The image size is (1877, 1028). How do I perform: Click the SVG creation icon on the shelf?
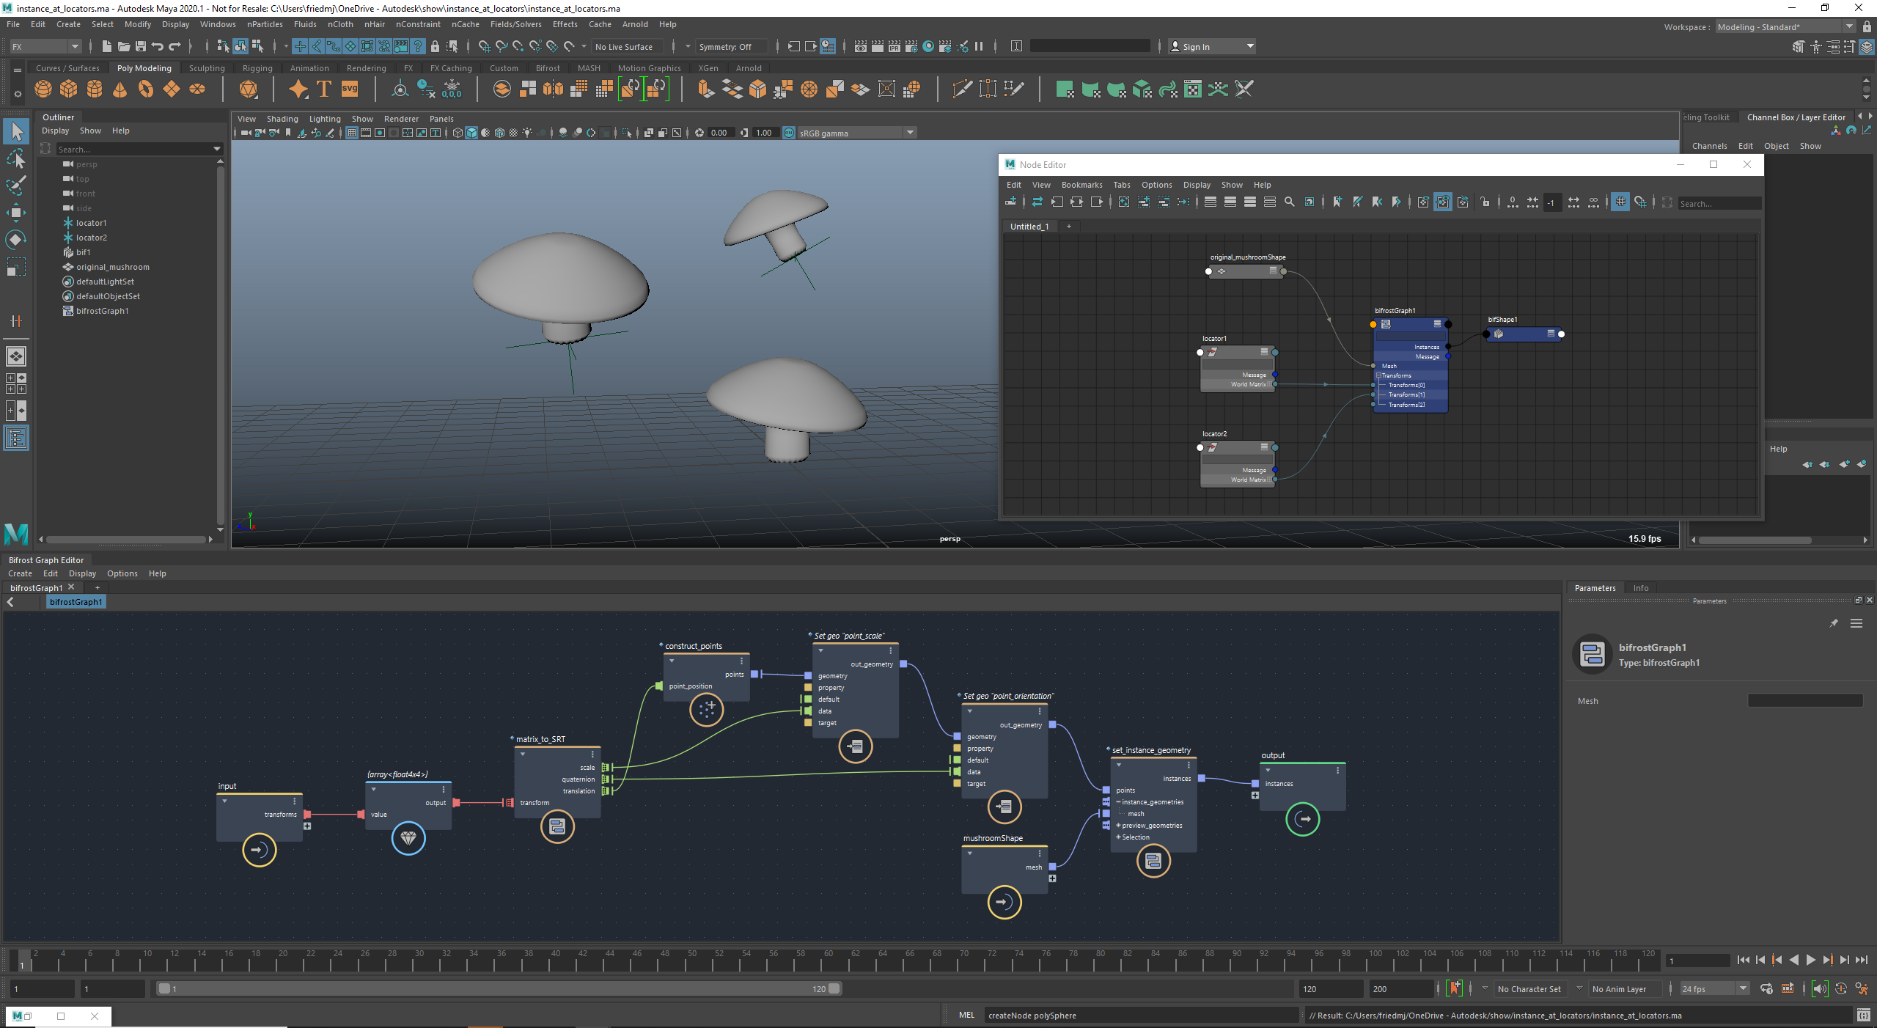coord(350,89)
